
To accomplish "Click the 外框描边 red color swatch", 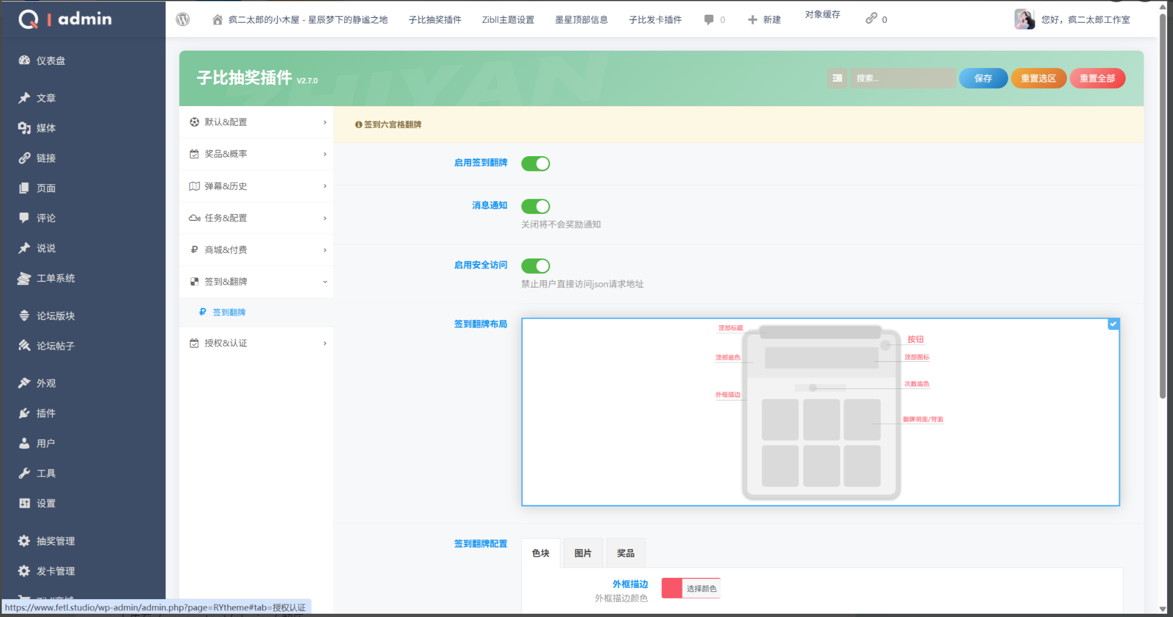I will [x=672, y=589].
